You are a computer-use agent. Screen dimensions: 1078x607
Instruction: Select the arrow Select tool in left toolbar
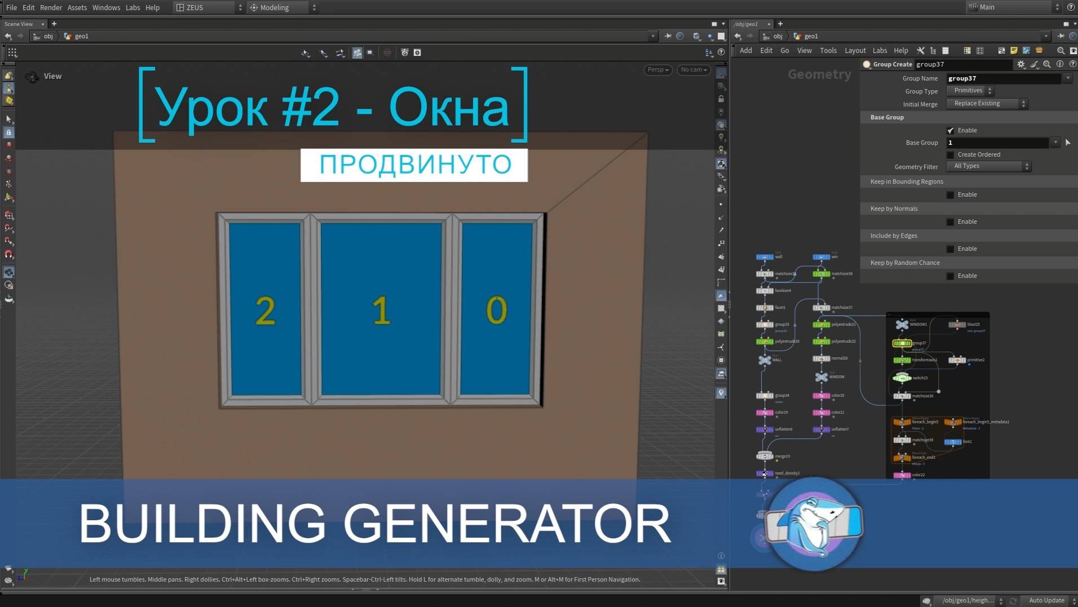coord(9,119)
